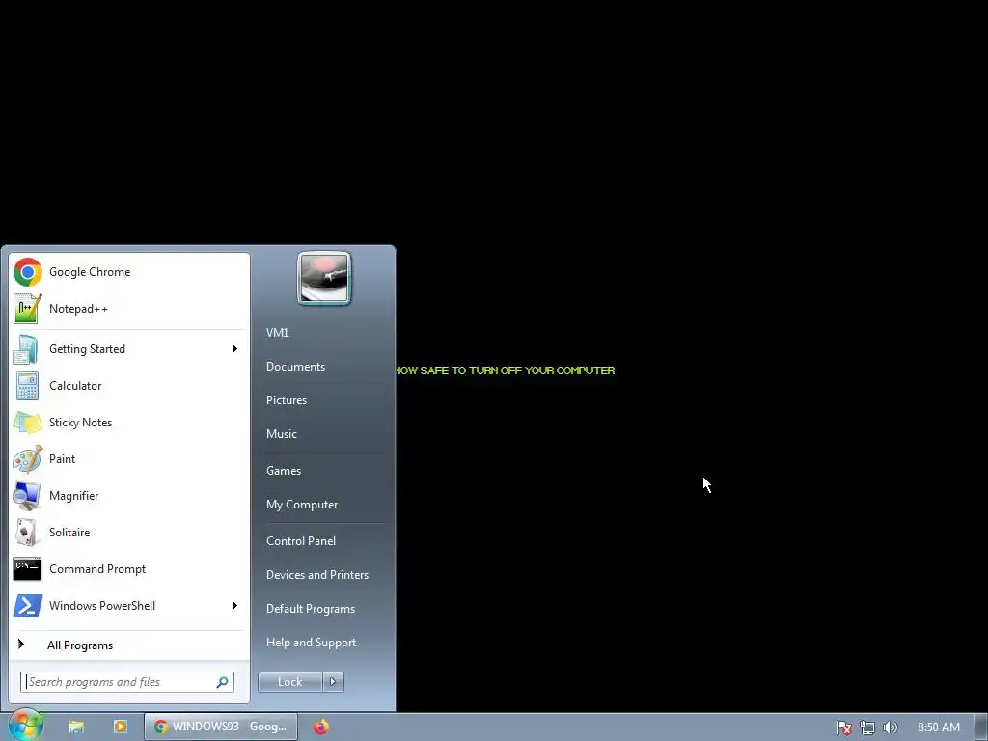Click the Show Desktop strip
The height and width of the screenshot is (741, 988).
point(981,727)
